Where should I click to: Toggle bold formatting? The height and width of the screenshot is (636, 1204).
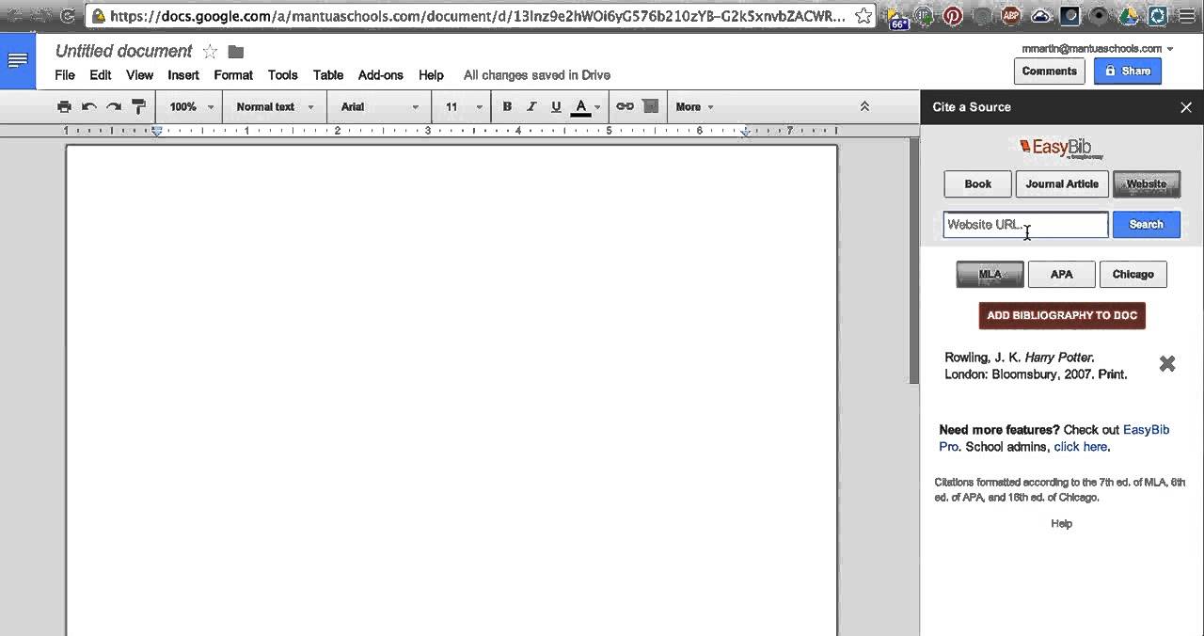(x=507, y=107)
